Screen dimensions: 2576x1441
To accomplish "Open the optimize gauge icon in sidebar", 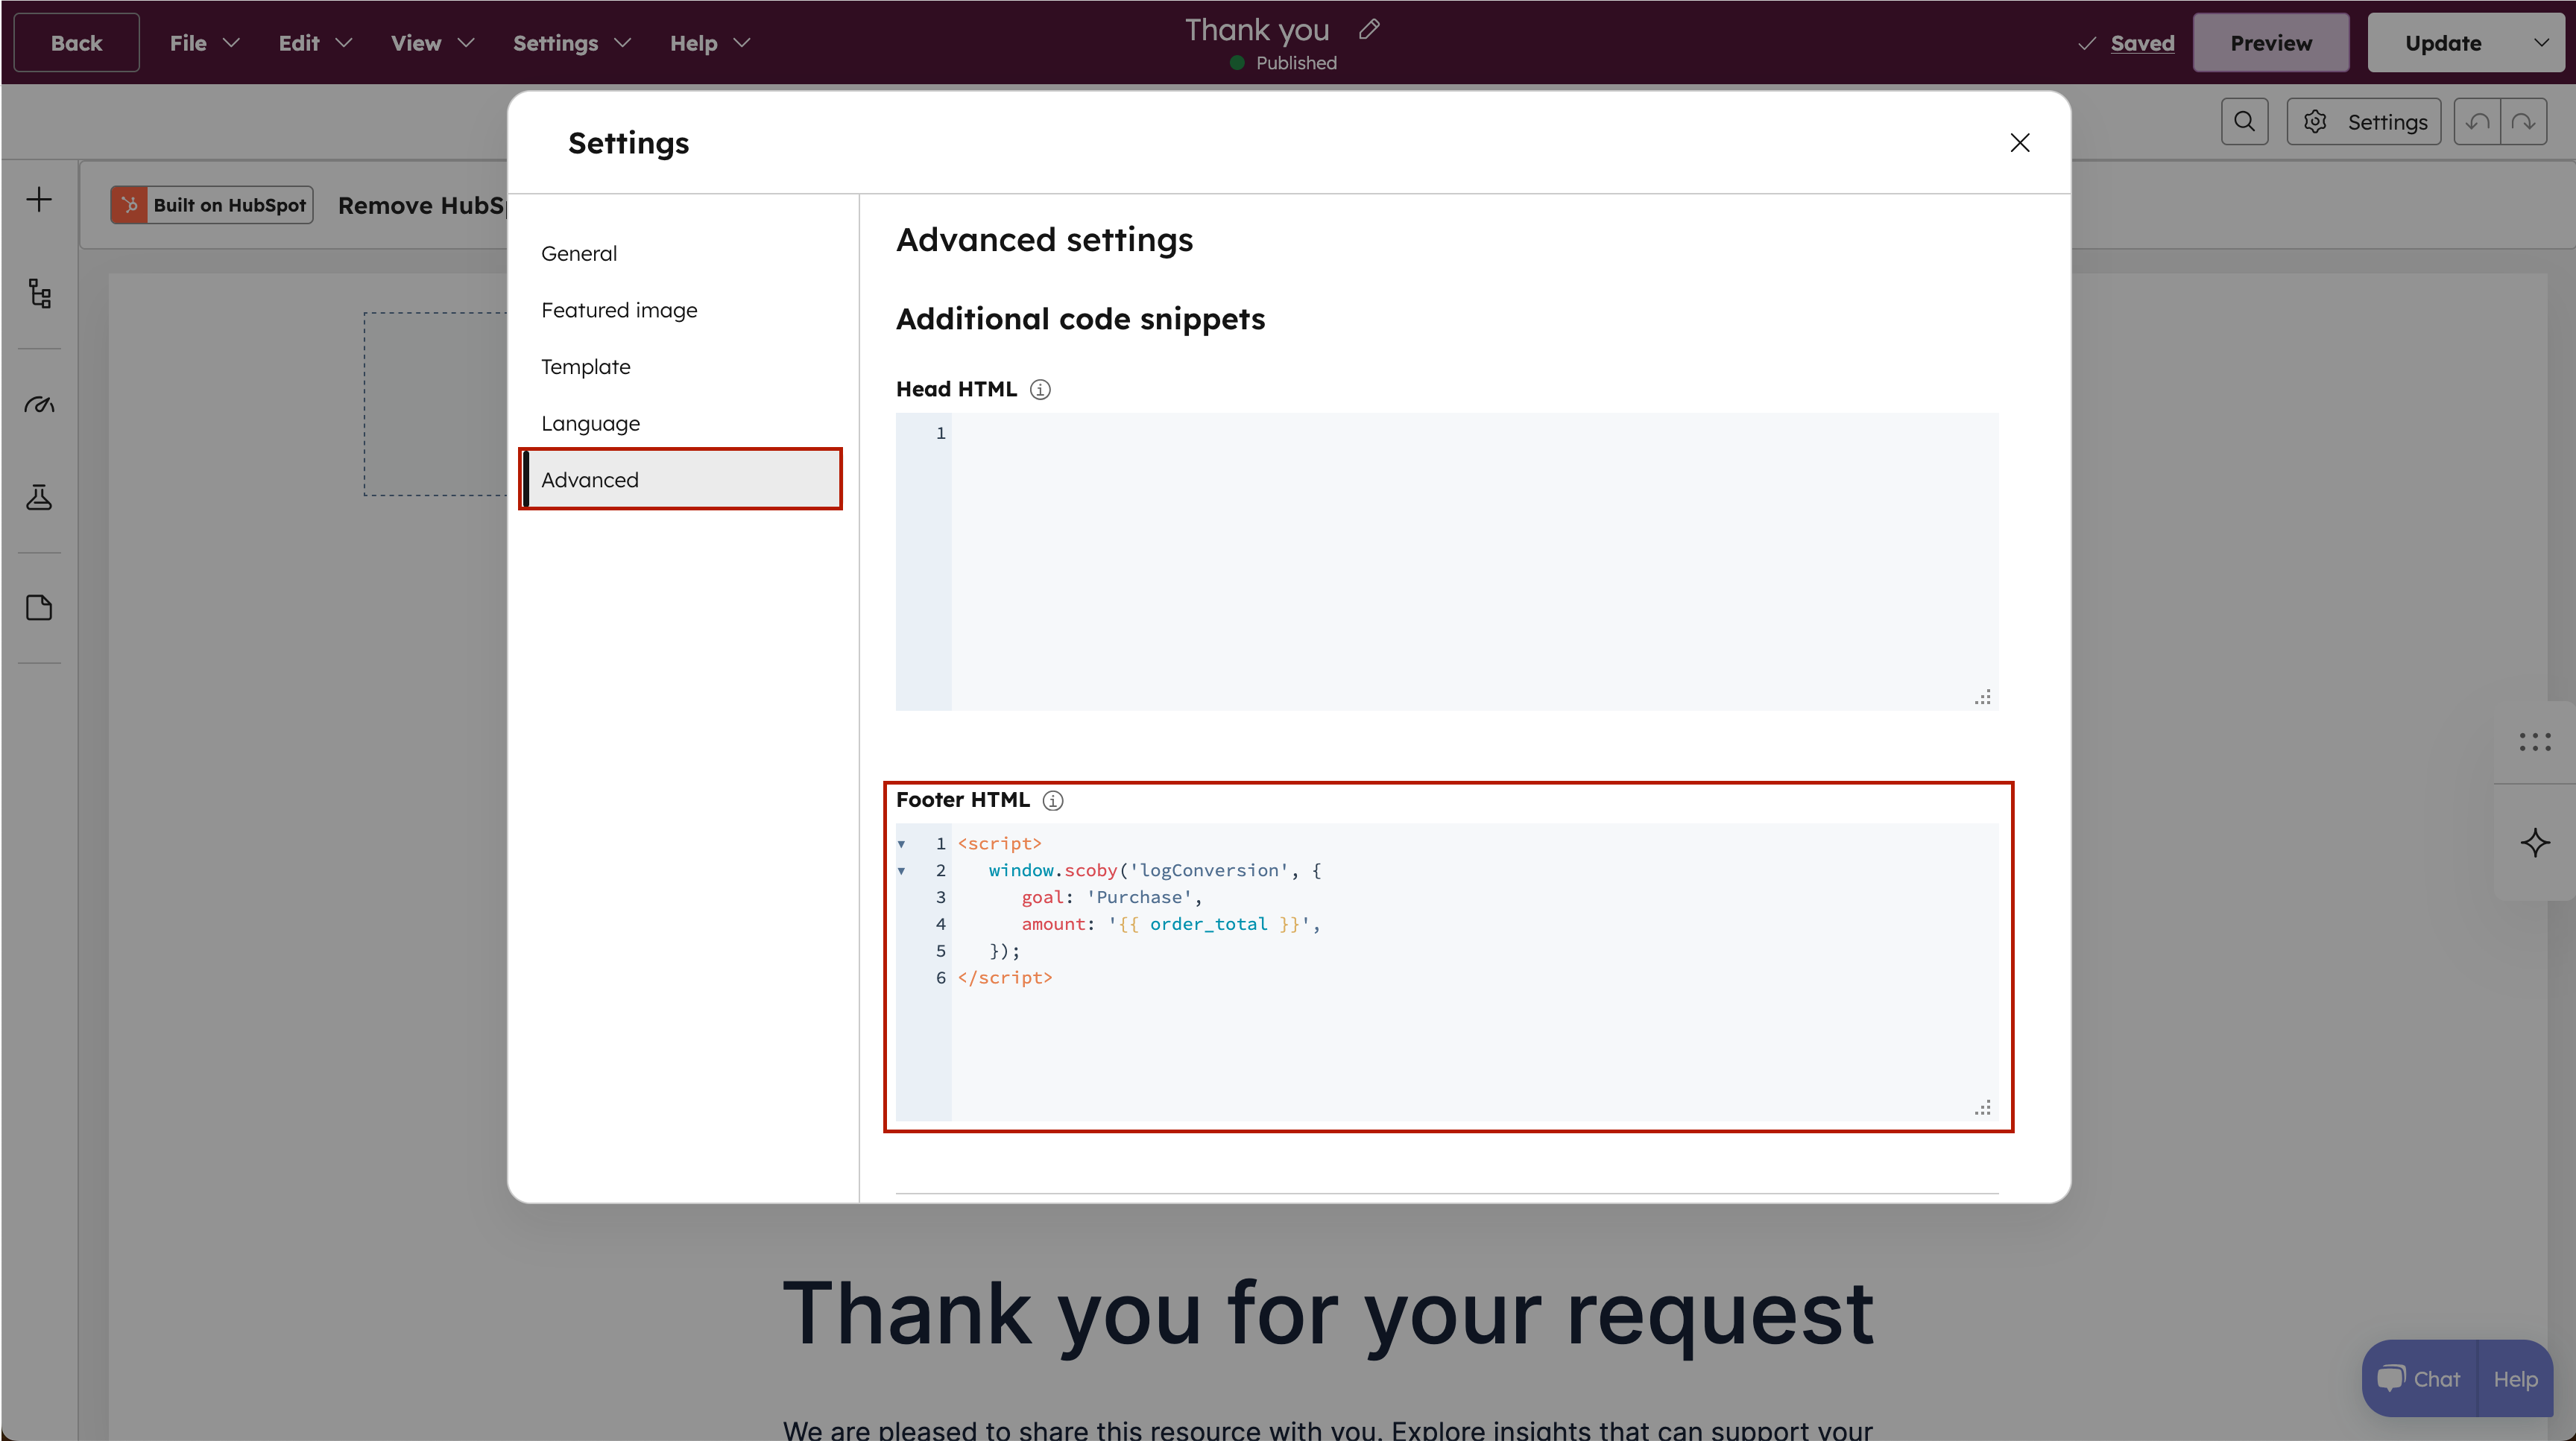I will click(x=39, y=405).
